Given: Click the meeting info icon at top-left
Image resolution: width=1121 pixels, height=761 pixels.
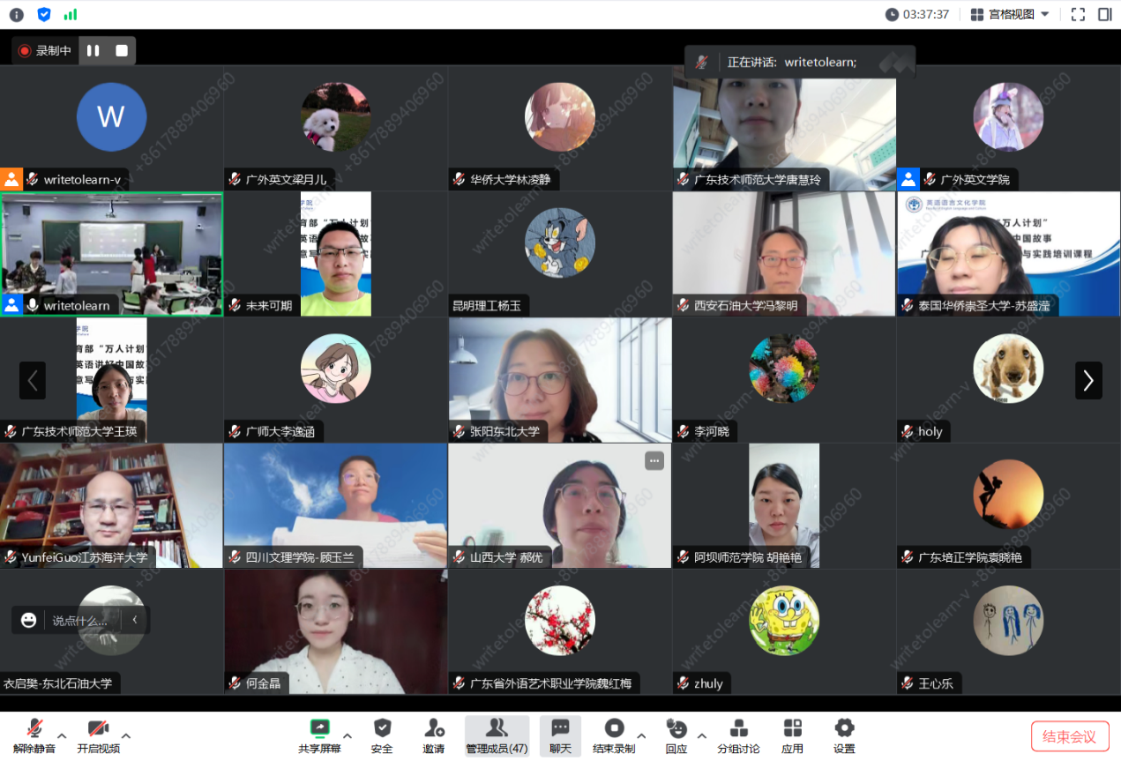Looking at the screenshot, I should [17, 14].
